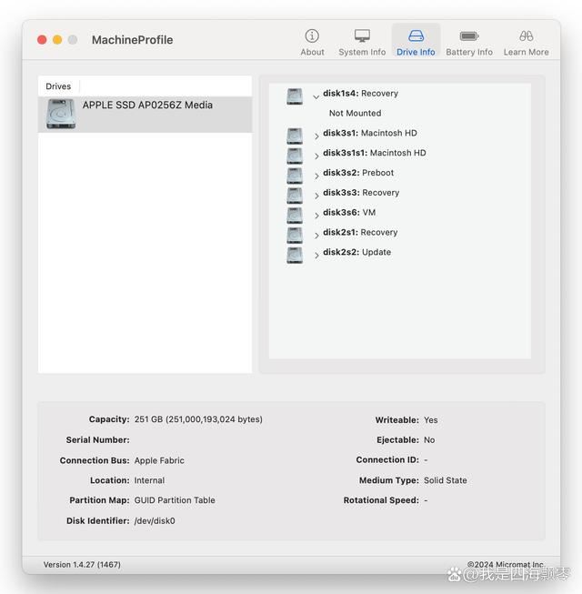Minimize the MachineProfile window with yellow button
The height and width of the screenshot is (594, 582).
57,40
